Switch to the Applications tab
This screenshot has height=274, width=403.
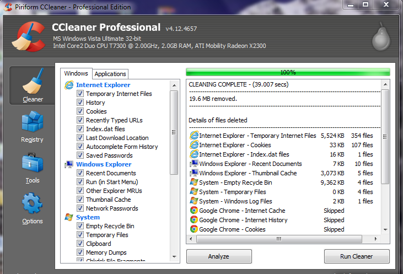(110, 74)
